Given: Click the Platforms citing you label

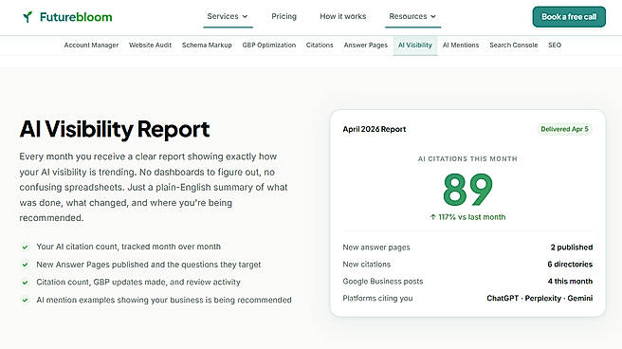Looking at the screenshot, I should (377, 298).
